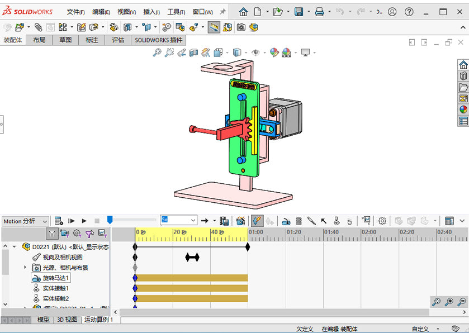Expand the 光源、相机与布景 tree node

[x=25, y=267]
